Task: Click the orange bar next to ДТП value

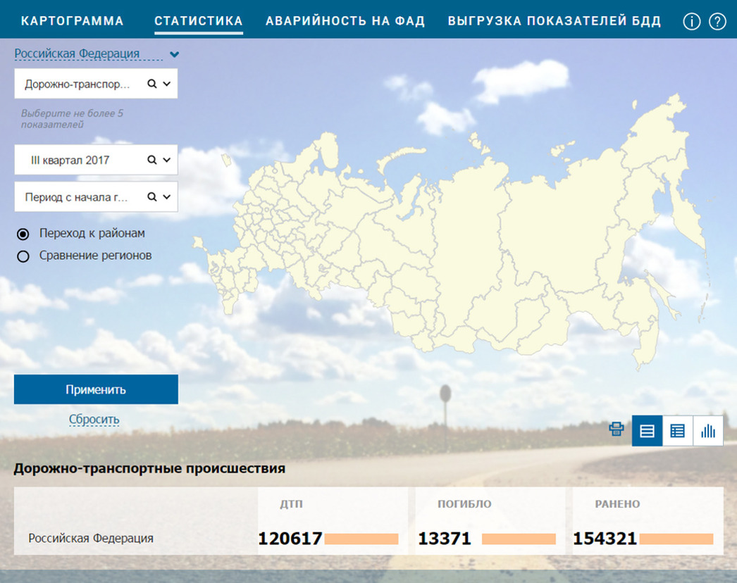Action: (x=361, y=539)
